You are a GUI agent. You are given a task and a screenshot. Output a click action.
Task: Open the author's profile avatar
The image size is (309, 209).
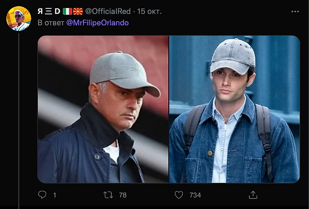[18, 19]
